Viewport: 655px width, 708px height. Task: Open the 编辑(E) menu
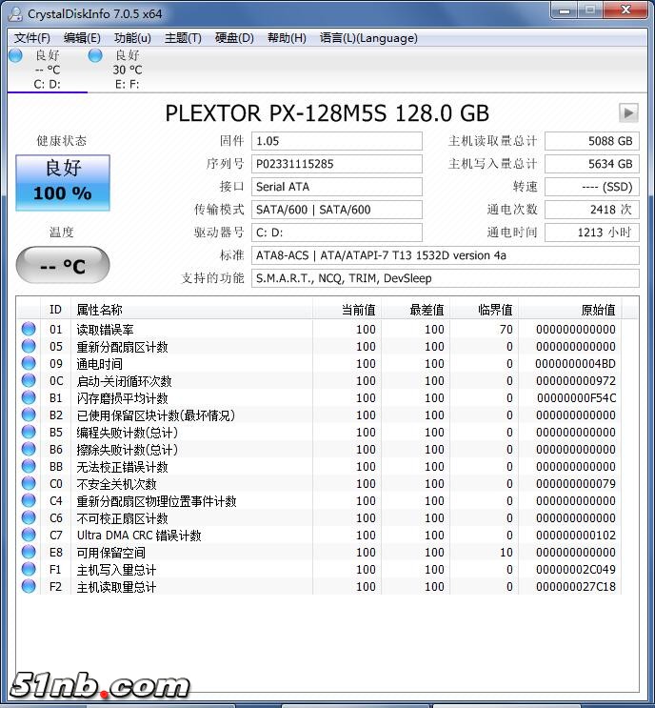pyautogui.click(x=82, y=38)
